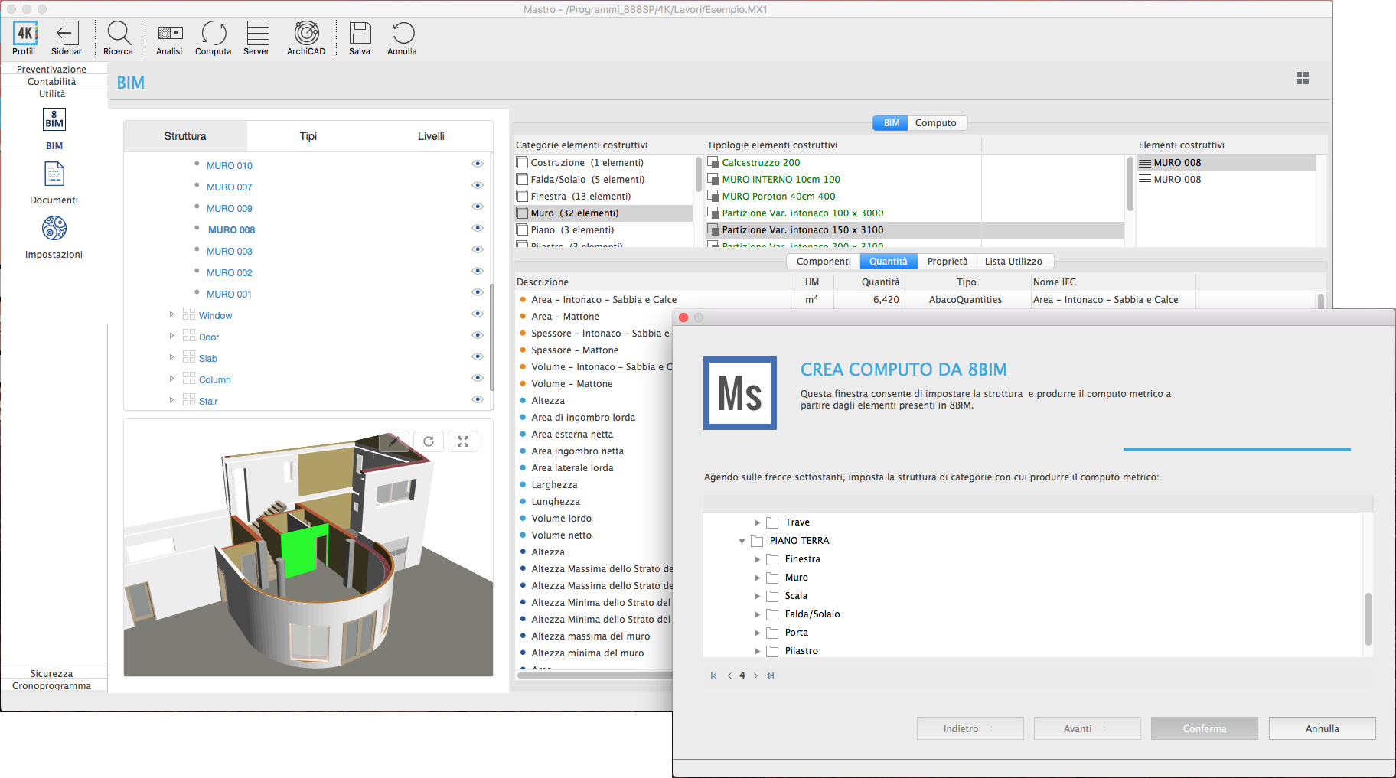Switch to the Tipi tab
1396x778 pixels.
308,136
